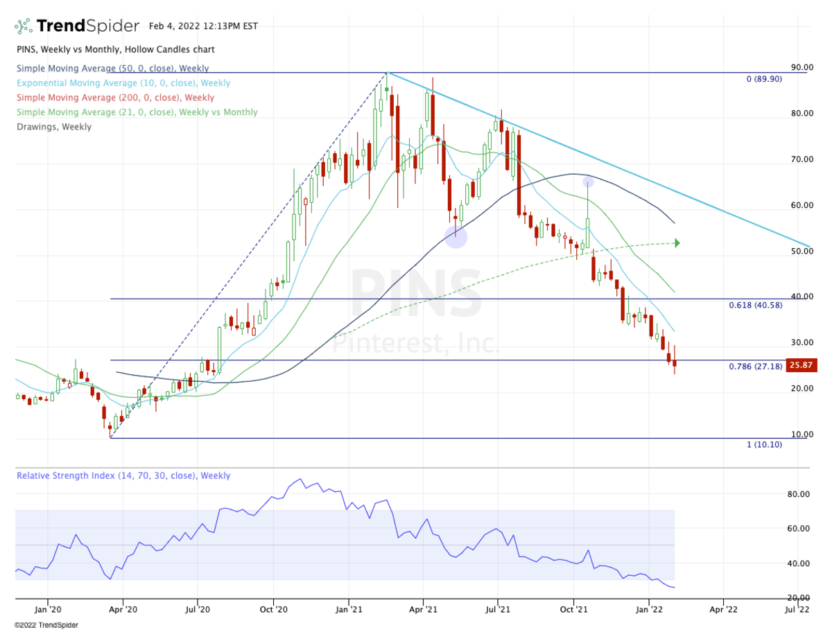Click the 0.786 (27.18) Fibonacci level label
Screen dimensions: 832x632
coord(755,366)
